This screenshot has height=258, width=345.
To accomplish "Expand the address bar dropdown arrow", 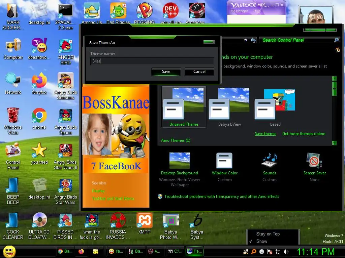I will (246, 40).
